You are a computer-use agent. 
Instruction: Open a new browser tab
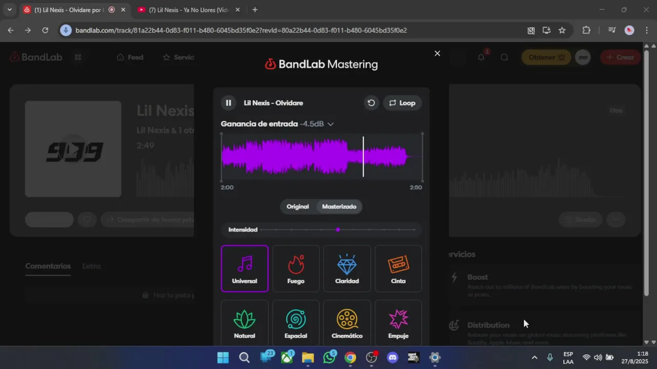pos(255,10)
